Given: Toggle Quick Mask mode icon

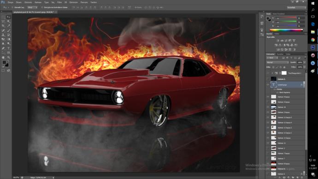Looking at the screenshot, I should point(3,71).
